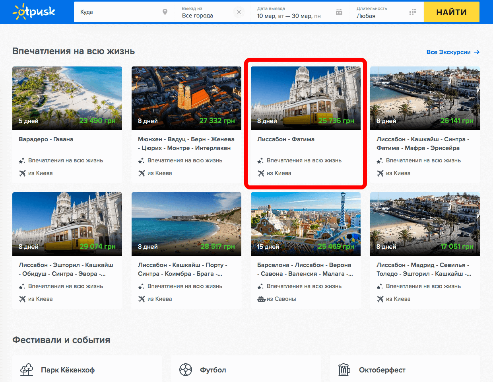Open the calendar icon for departure date
The image size is (493, 382).
[339, 12]
